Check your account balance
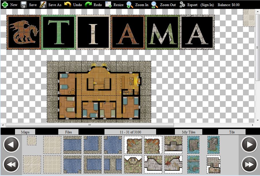 point(228,5)
